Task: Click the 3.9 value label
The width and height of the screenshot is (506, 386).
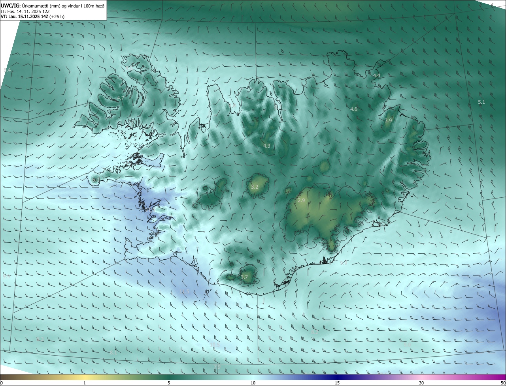Action: pos(389,120)
